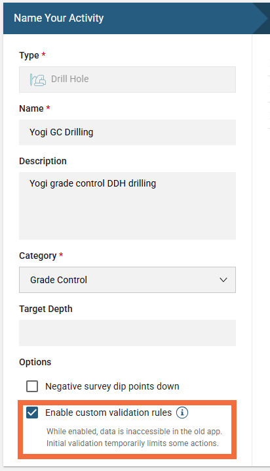Select the Name Your Activity step header

(x=59, y=18)
